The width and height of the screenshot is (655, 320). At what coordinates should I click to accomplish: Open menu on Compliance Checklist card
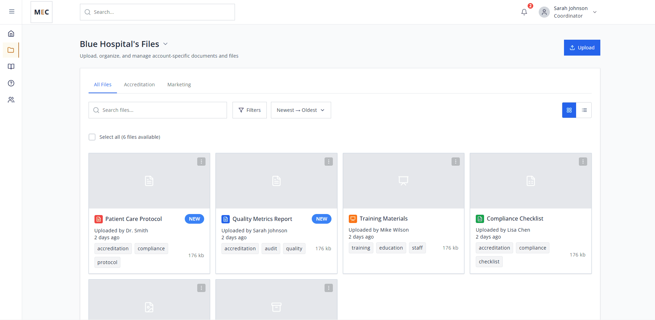coord(583,162)
